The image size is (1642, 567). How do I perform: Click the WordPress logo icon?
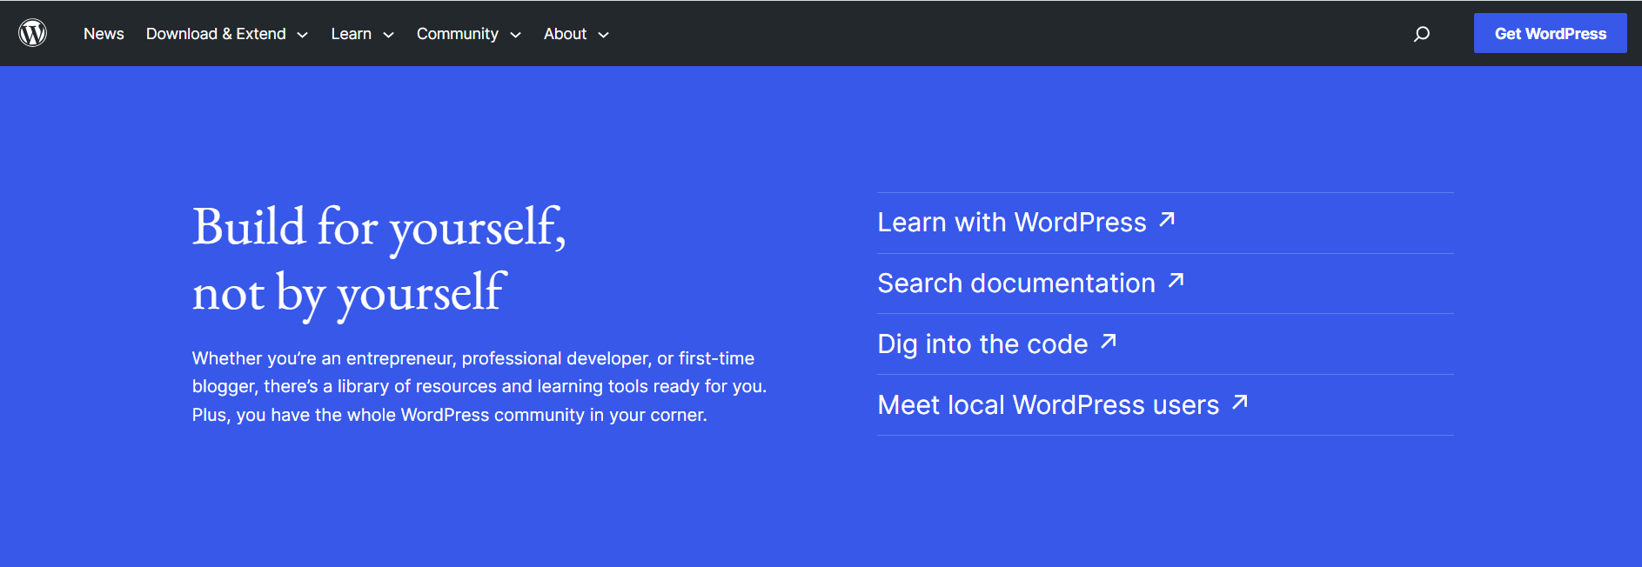tap(32, 33)
